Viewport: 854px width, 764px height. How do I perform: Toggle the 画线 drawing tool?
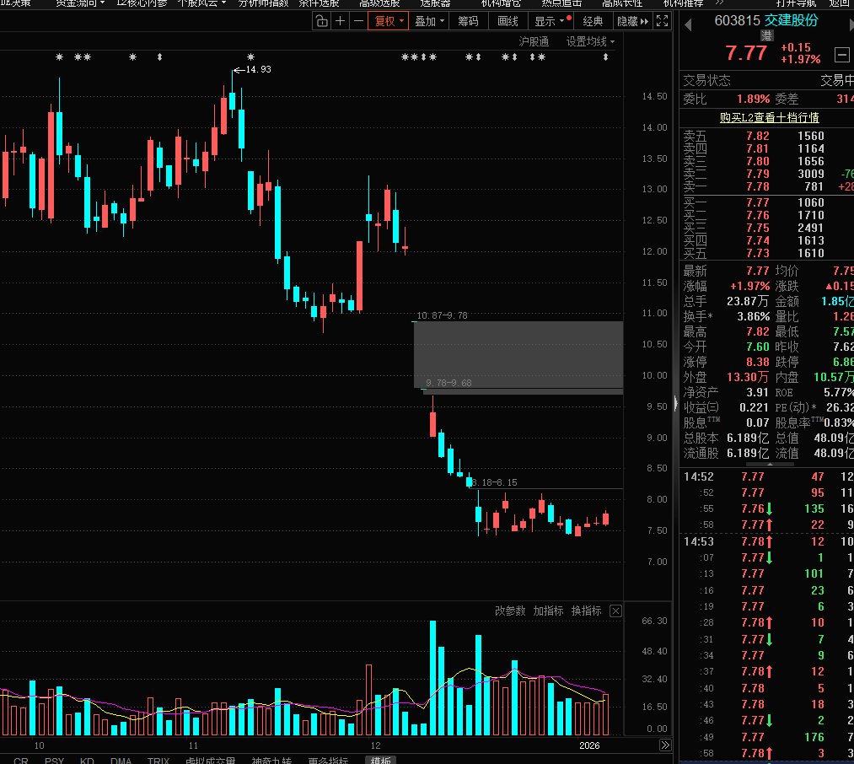pyautogui.click(x=508, y=21)
